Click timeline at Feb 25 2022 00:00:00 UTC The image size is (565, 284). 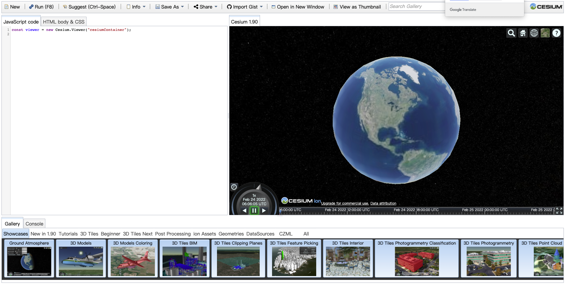pos(485,211)
